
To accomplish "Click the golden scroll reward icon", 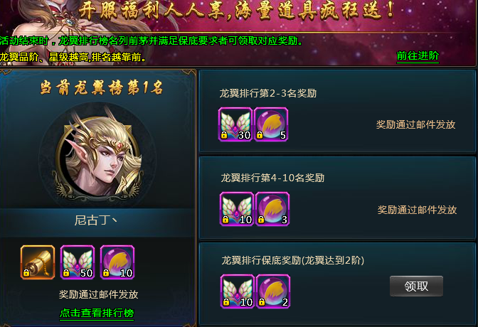I will pos(38,262).
